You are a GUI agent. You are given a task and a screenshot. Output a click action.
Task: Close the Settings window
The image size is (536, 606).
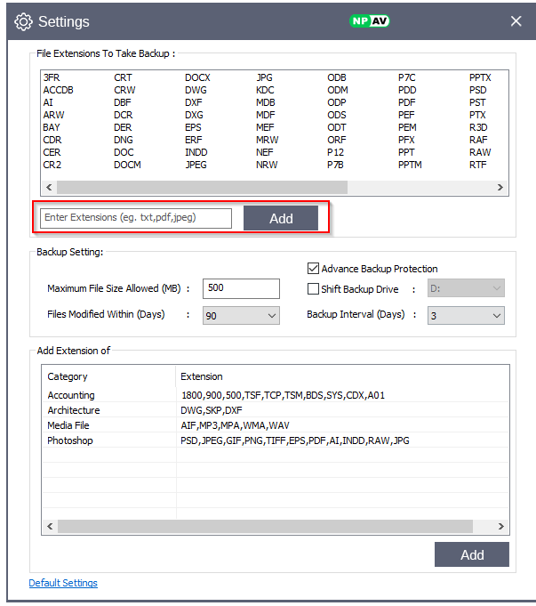516,21
